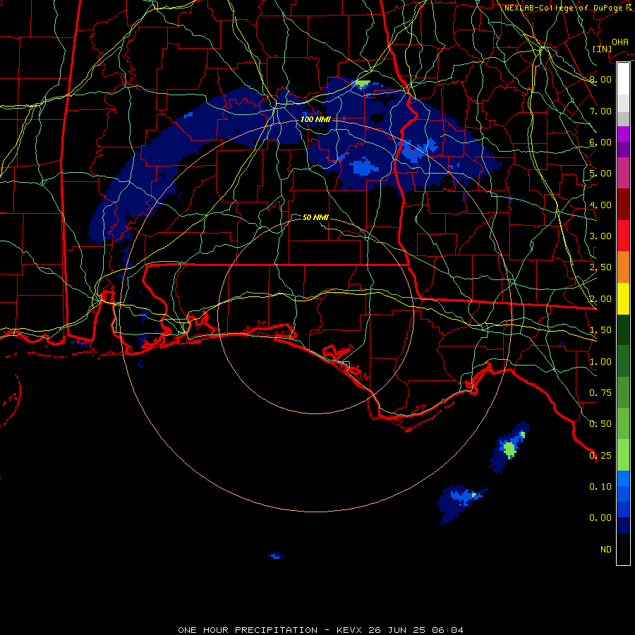Click the 5.00 scale label

[600, 174]
